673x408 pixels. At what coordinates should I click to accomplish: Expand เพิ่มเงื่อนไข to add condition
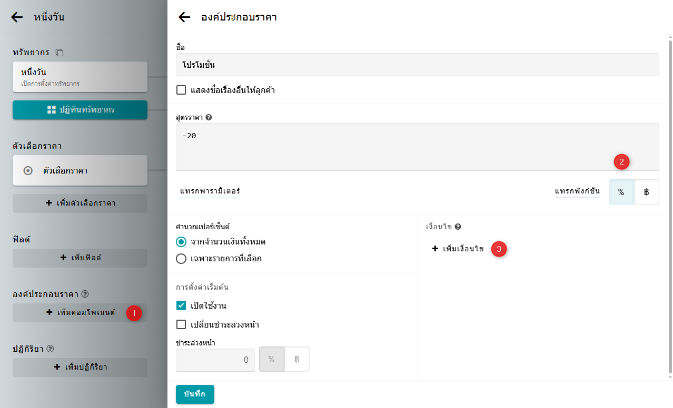458,249
